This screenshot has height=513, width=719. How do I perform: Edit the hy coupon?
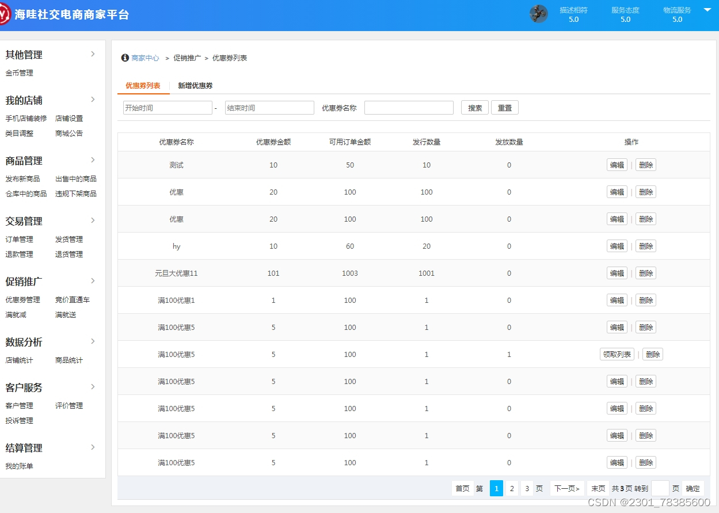click(617, 246)
